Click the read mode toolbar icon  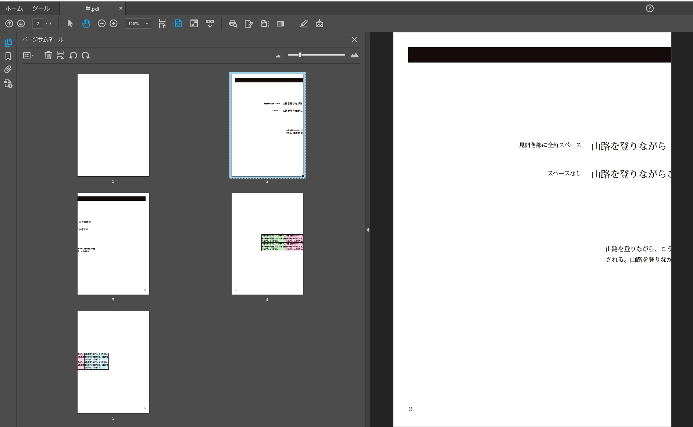pos(210,24)
